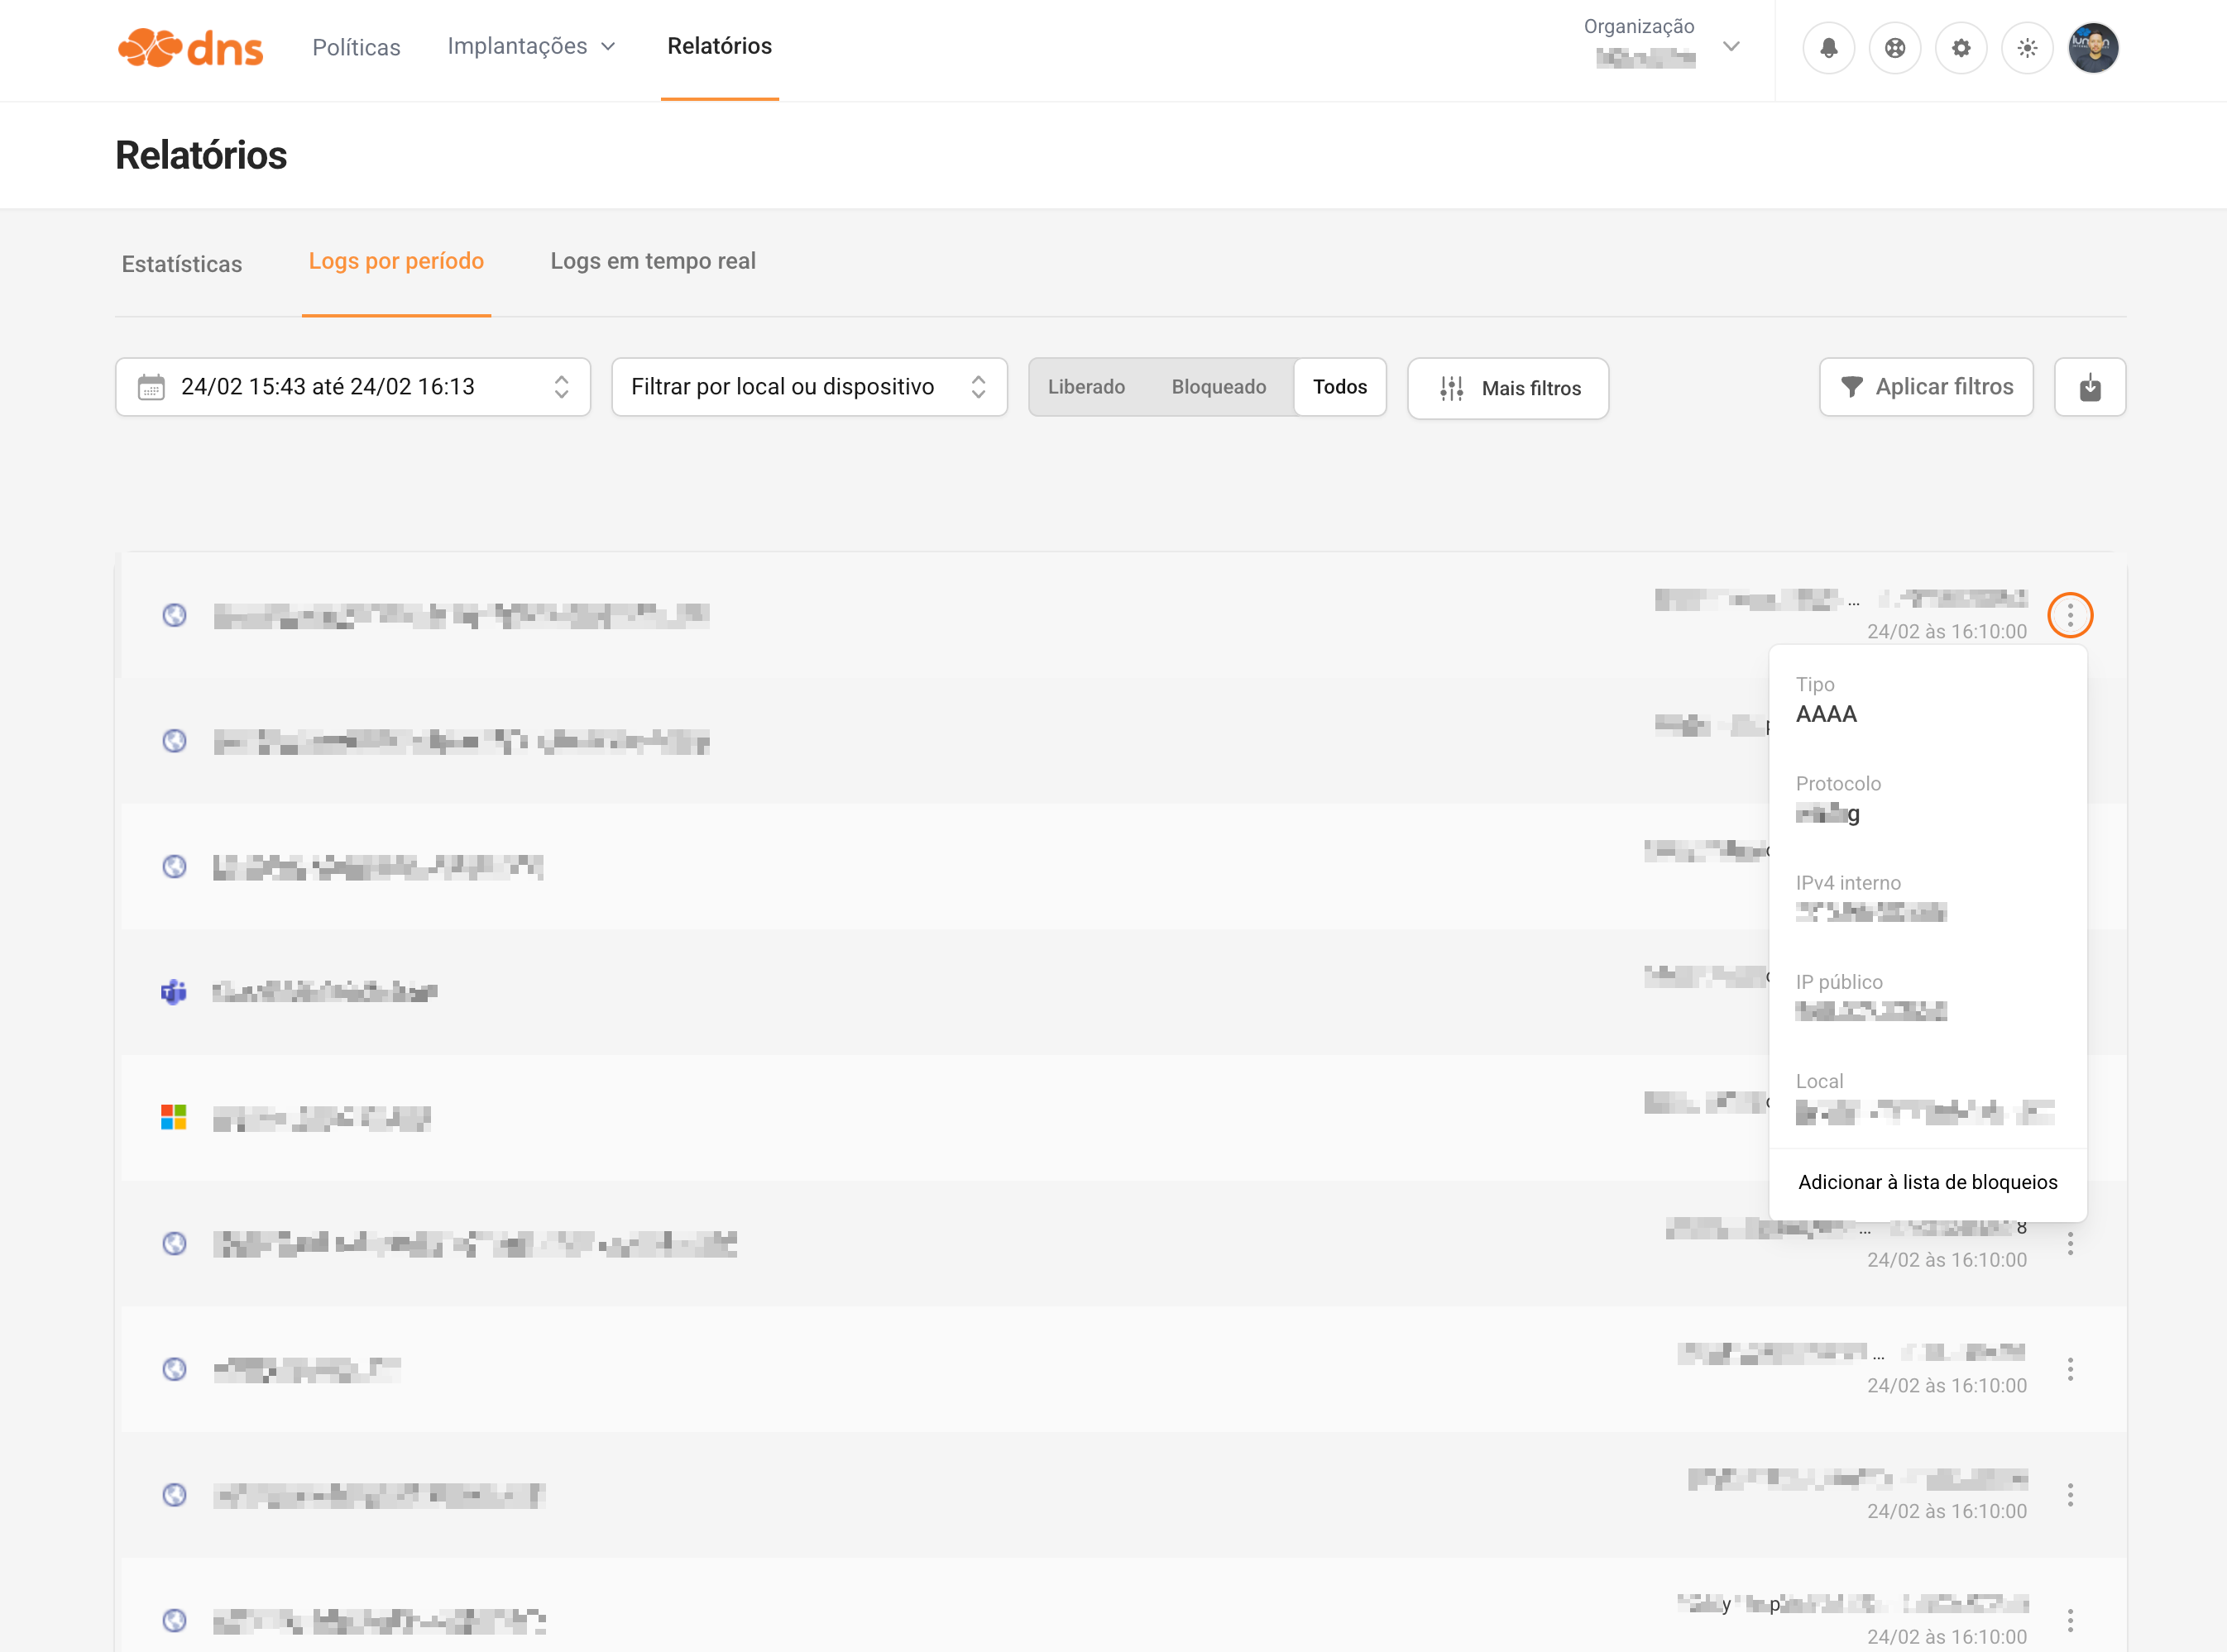The height and width of the screenshot is (1652, 2227).
Task: Open the settings gear icon
Action: [1960, 47]
